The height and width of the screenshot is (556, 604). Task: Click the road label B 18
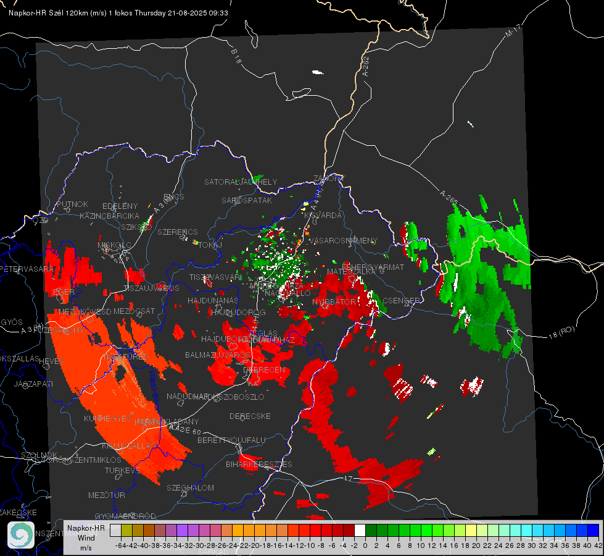click(236, 56)
